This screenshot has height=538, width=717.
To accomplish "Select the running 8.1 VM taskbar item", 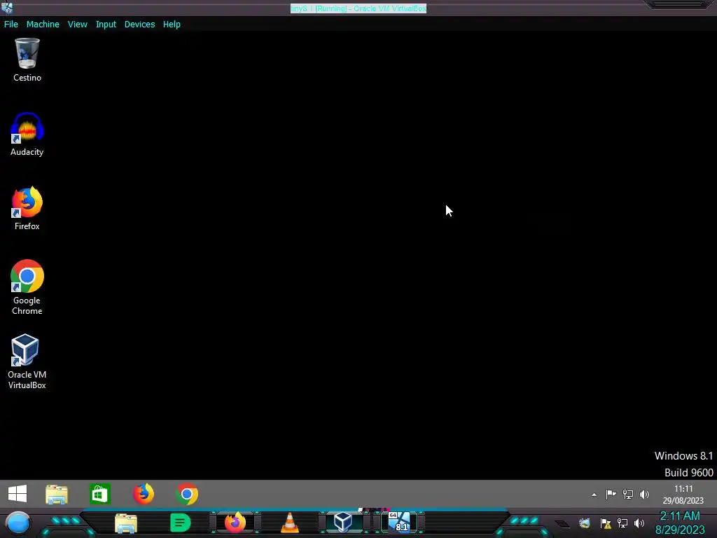I will tap(400, 523).
